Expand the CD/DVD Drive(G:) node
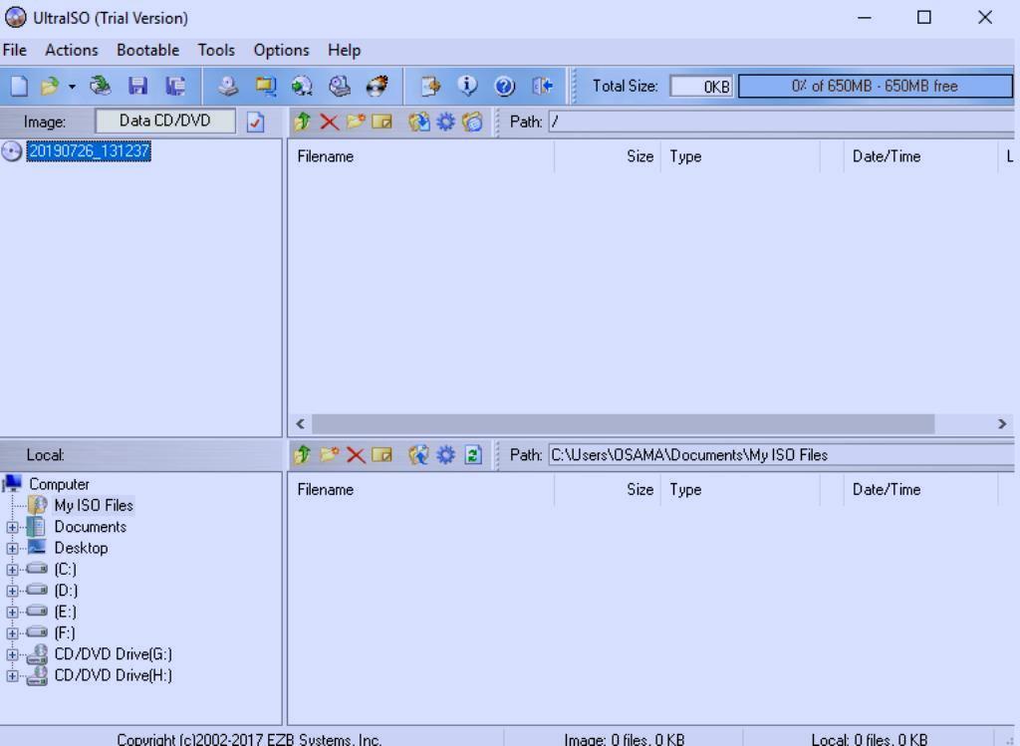 12,655
